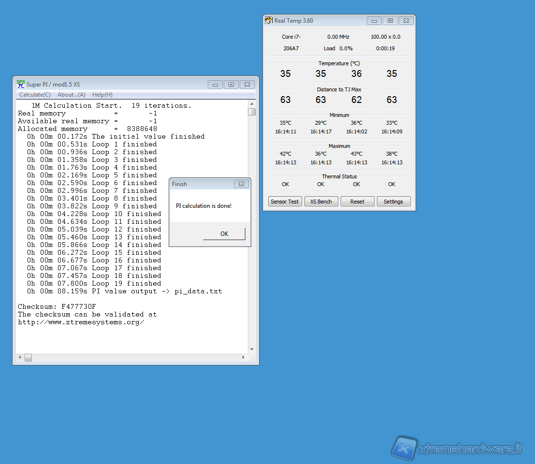Click the Super PI horizontal scrollbar right arrow
The width and height of the screenshot is (535, 464).
[x=243, y=358]
